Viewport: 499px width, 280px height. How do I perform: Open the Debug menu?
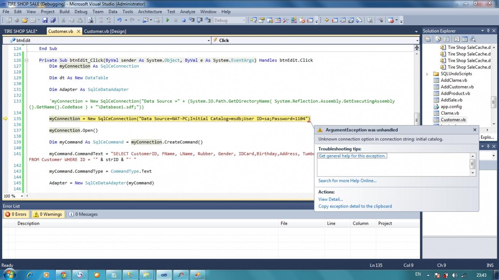coord(81,12)
